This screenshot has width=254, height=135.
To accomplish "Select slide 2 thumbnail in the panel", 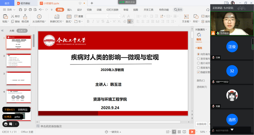I will [19, 60].
